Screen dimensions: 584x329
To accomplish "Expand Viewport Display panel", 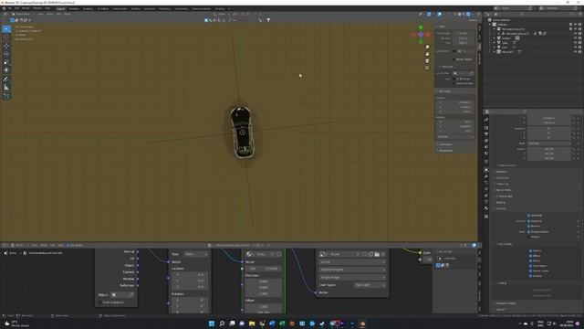I will pyautogui.click(x=505, y=303).
